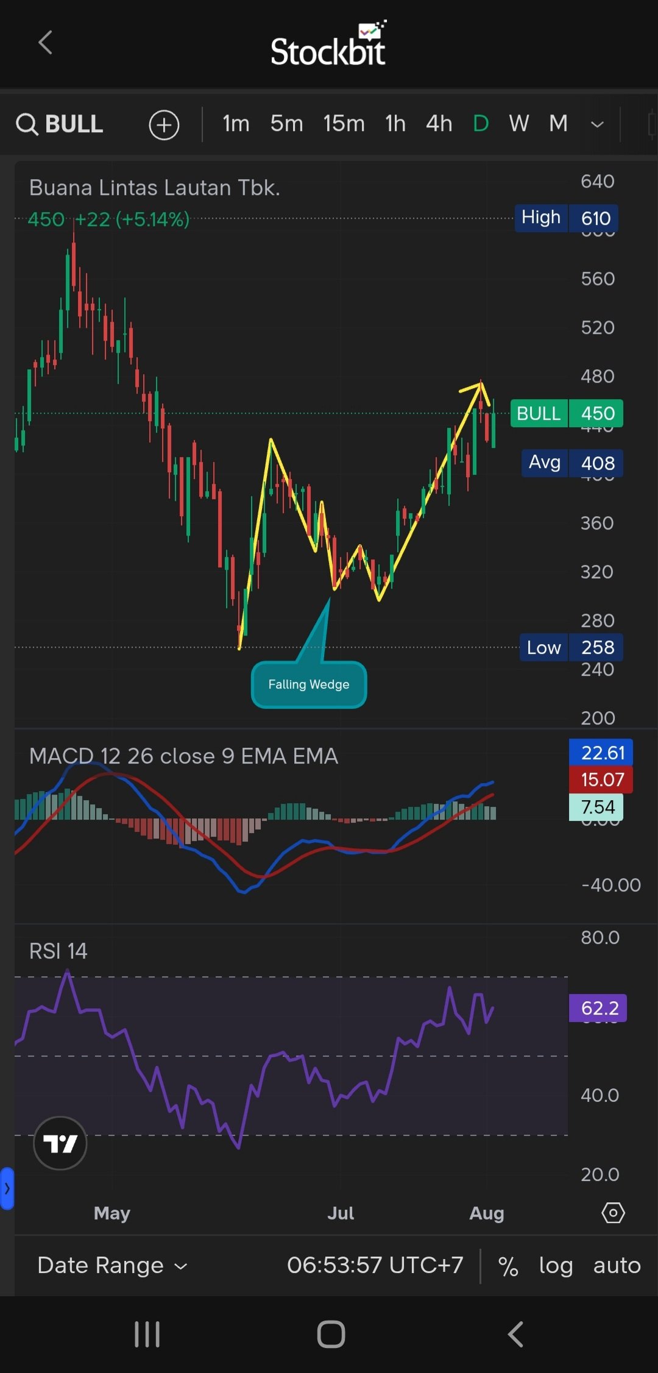Click the 06:53:57 UTC+7 timezone
This screenshot has width=658, height=1373.
point(375,1265)
